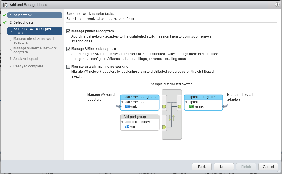
Task: Open step 4 Manage physical network adapters
Action: 35,41
